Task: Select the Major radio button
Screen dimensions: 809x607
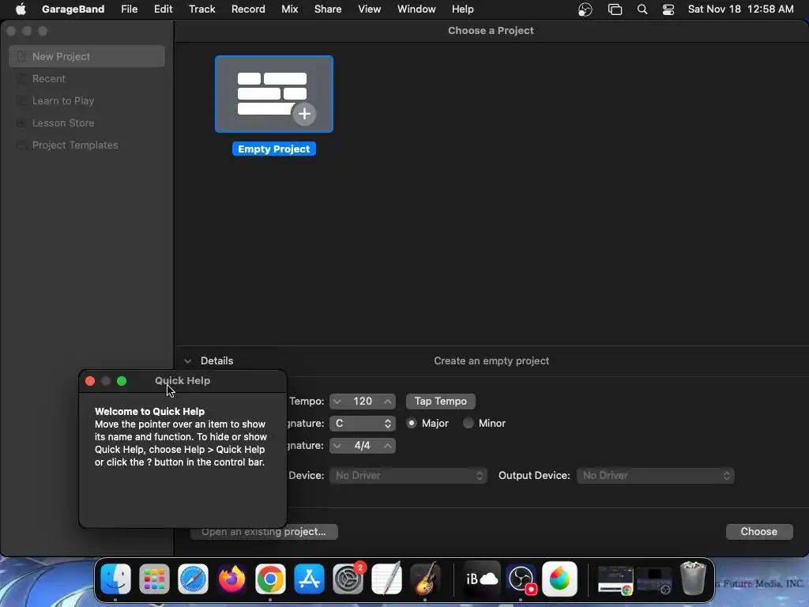Action: coord(411,424)
